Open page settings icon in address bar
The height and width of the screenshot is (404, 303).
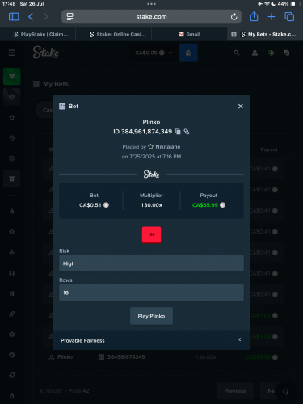[69, 17]
